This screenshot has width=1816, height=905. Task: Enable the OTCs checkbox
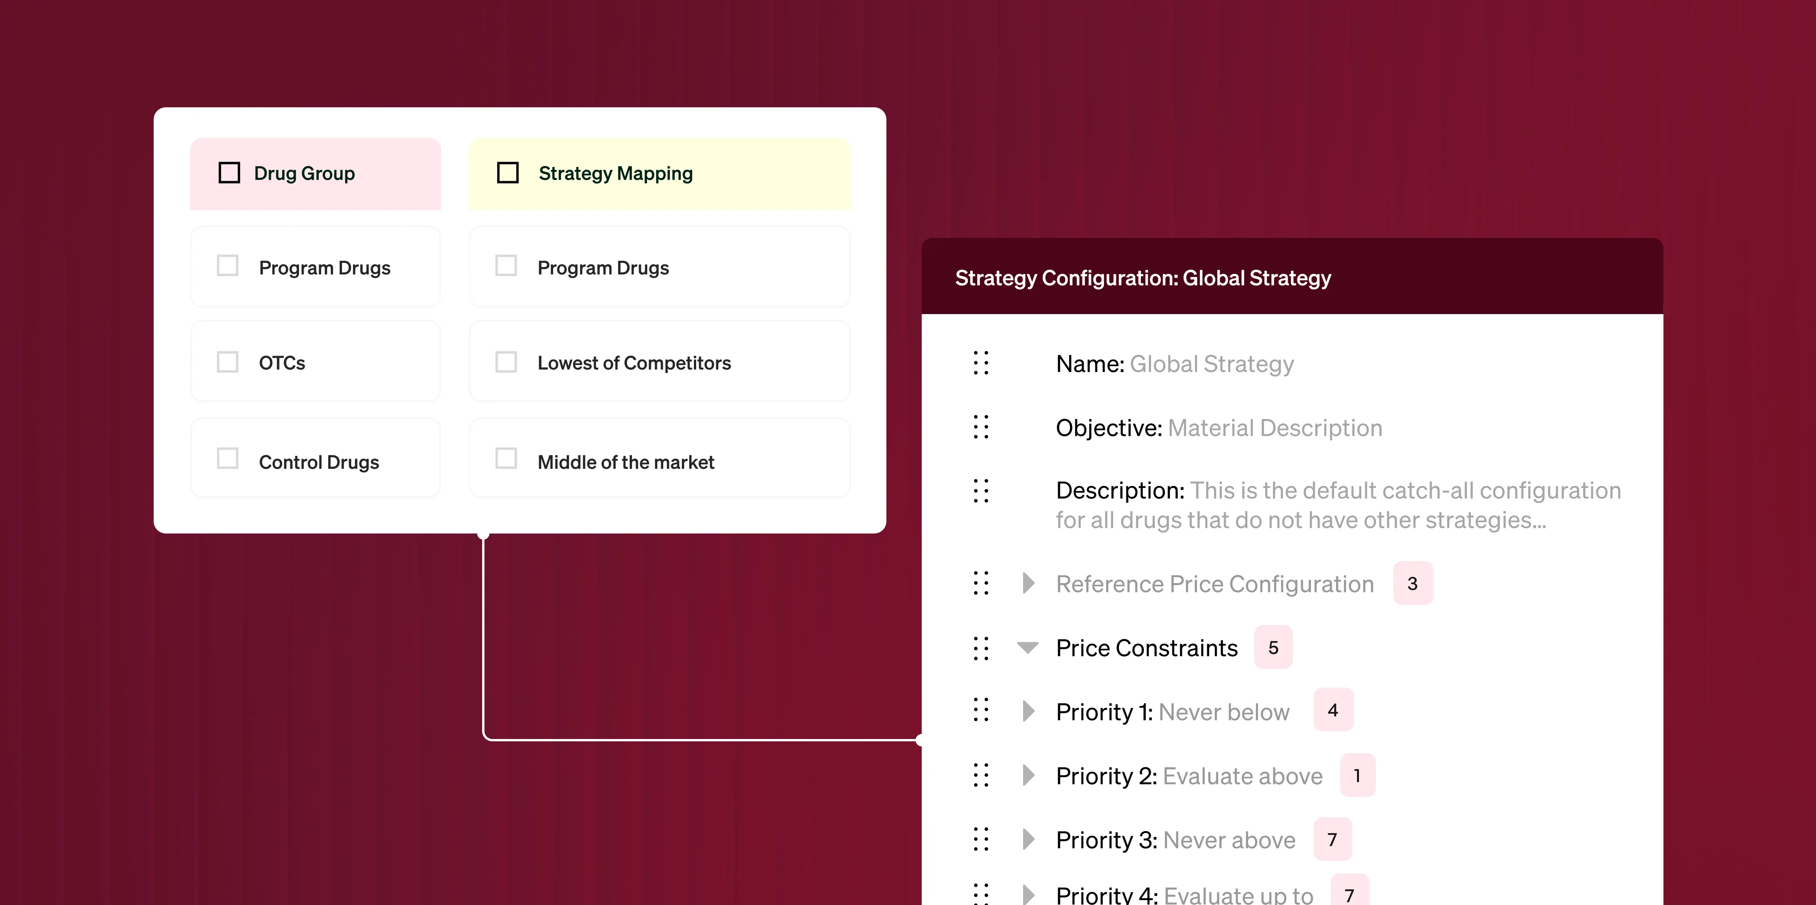(227, 362)
